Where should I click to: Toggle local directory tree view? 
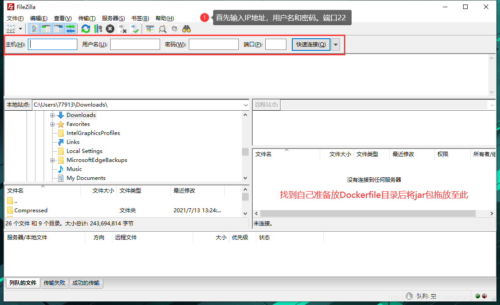pos(46,29)
